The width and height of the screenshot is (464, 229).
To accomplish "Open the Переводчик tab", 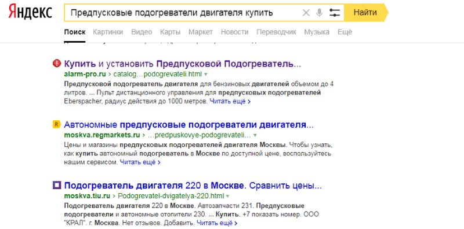I will pyautogui.click(x=277, y=32).
